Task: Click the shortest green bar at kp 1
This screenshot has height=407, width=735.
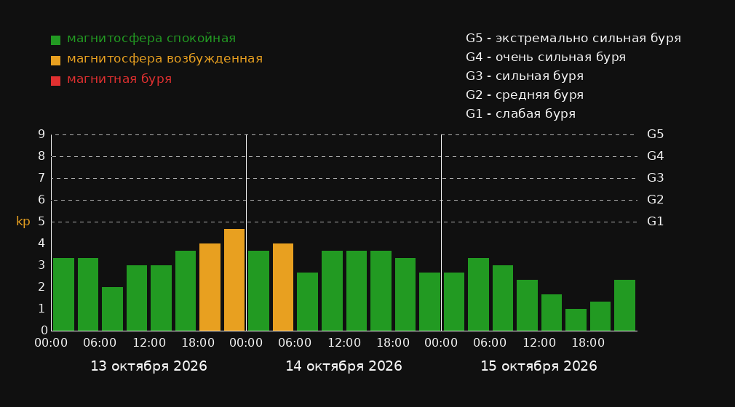Action: (x=576, y=320)
